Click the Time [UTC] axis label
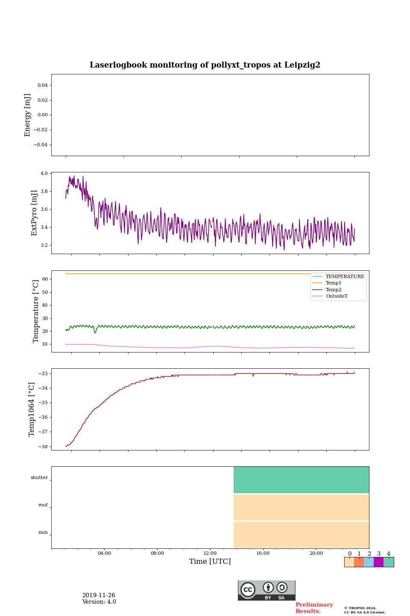Screen dimensions: 410x616 210,562
